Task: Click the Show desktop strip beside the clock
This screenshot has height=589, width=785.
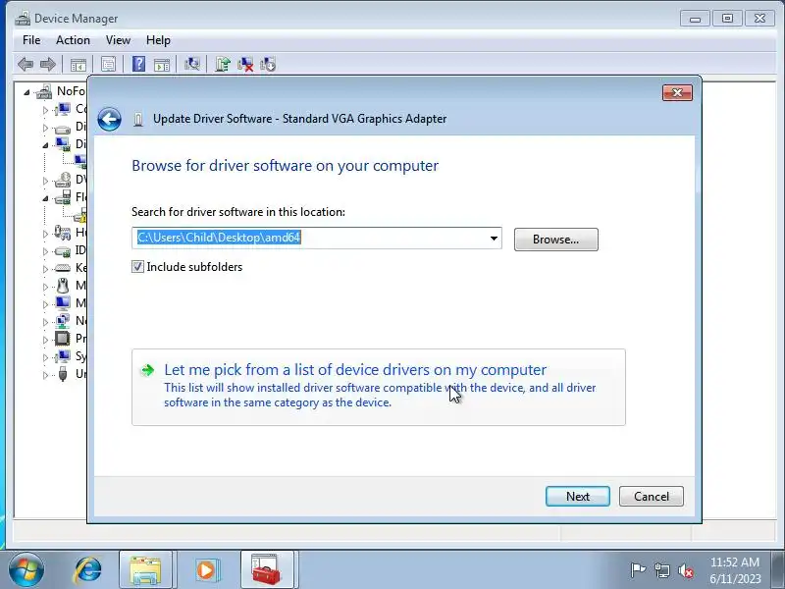Action: pos(779,570)
